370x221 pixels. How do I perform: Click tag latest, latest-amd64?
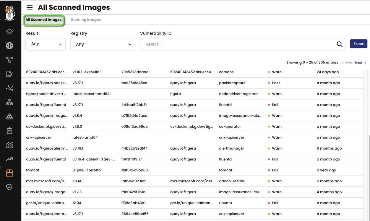91,94
